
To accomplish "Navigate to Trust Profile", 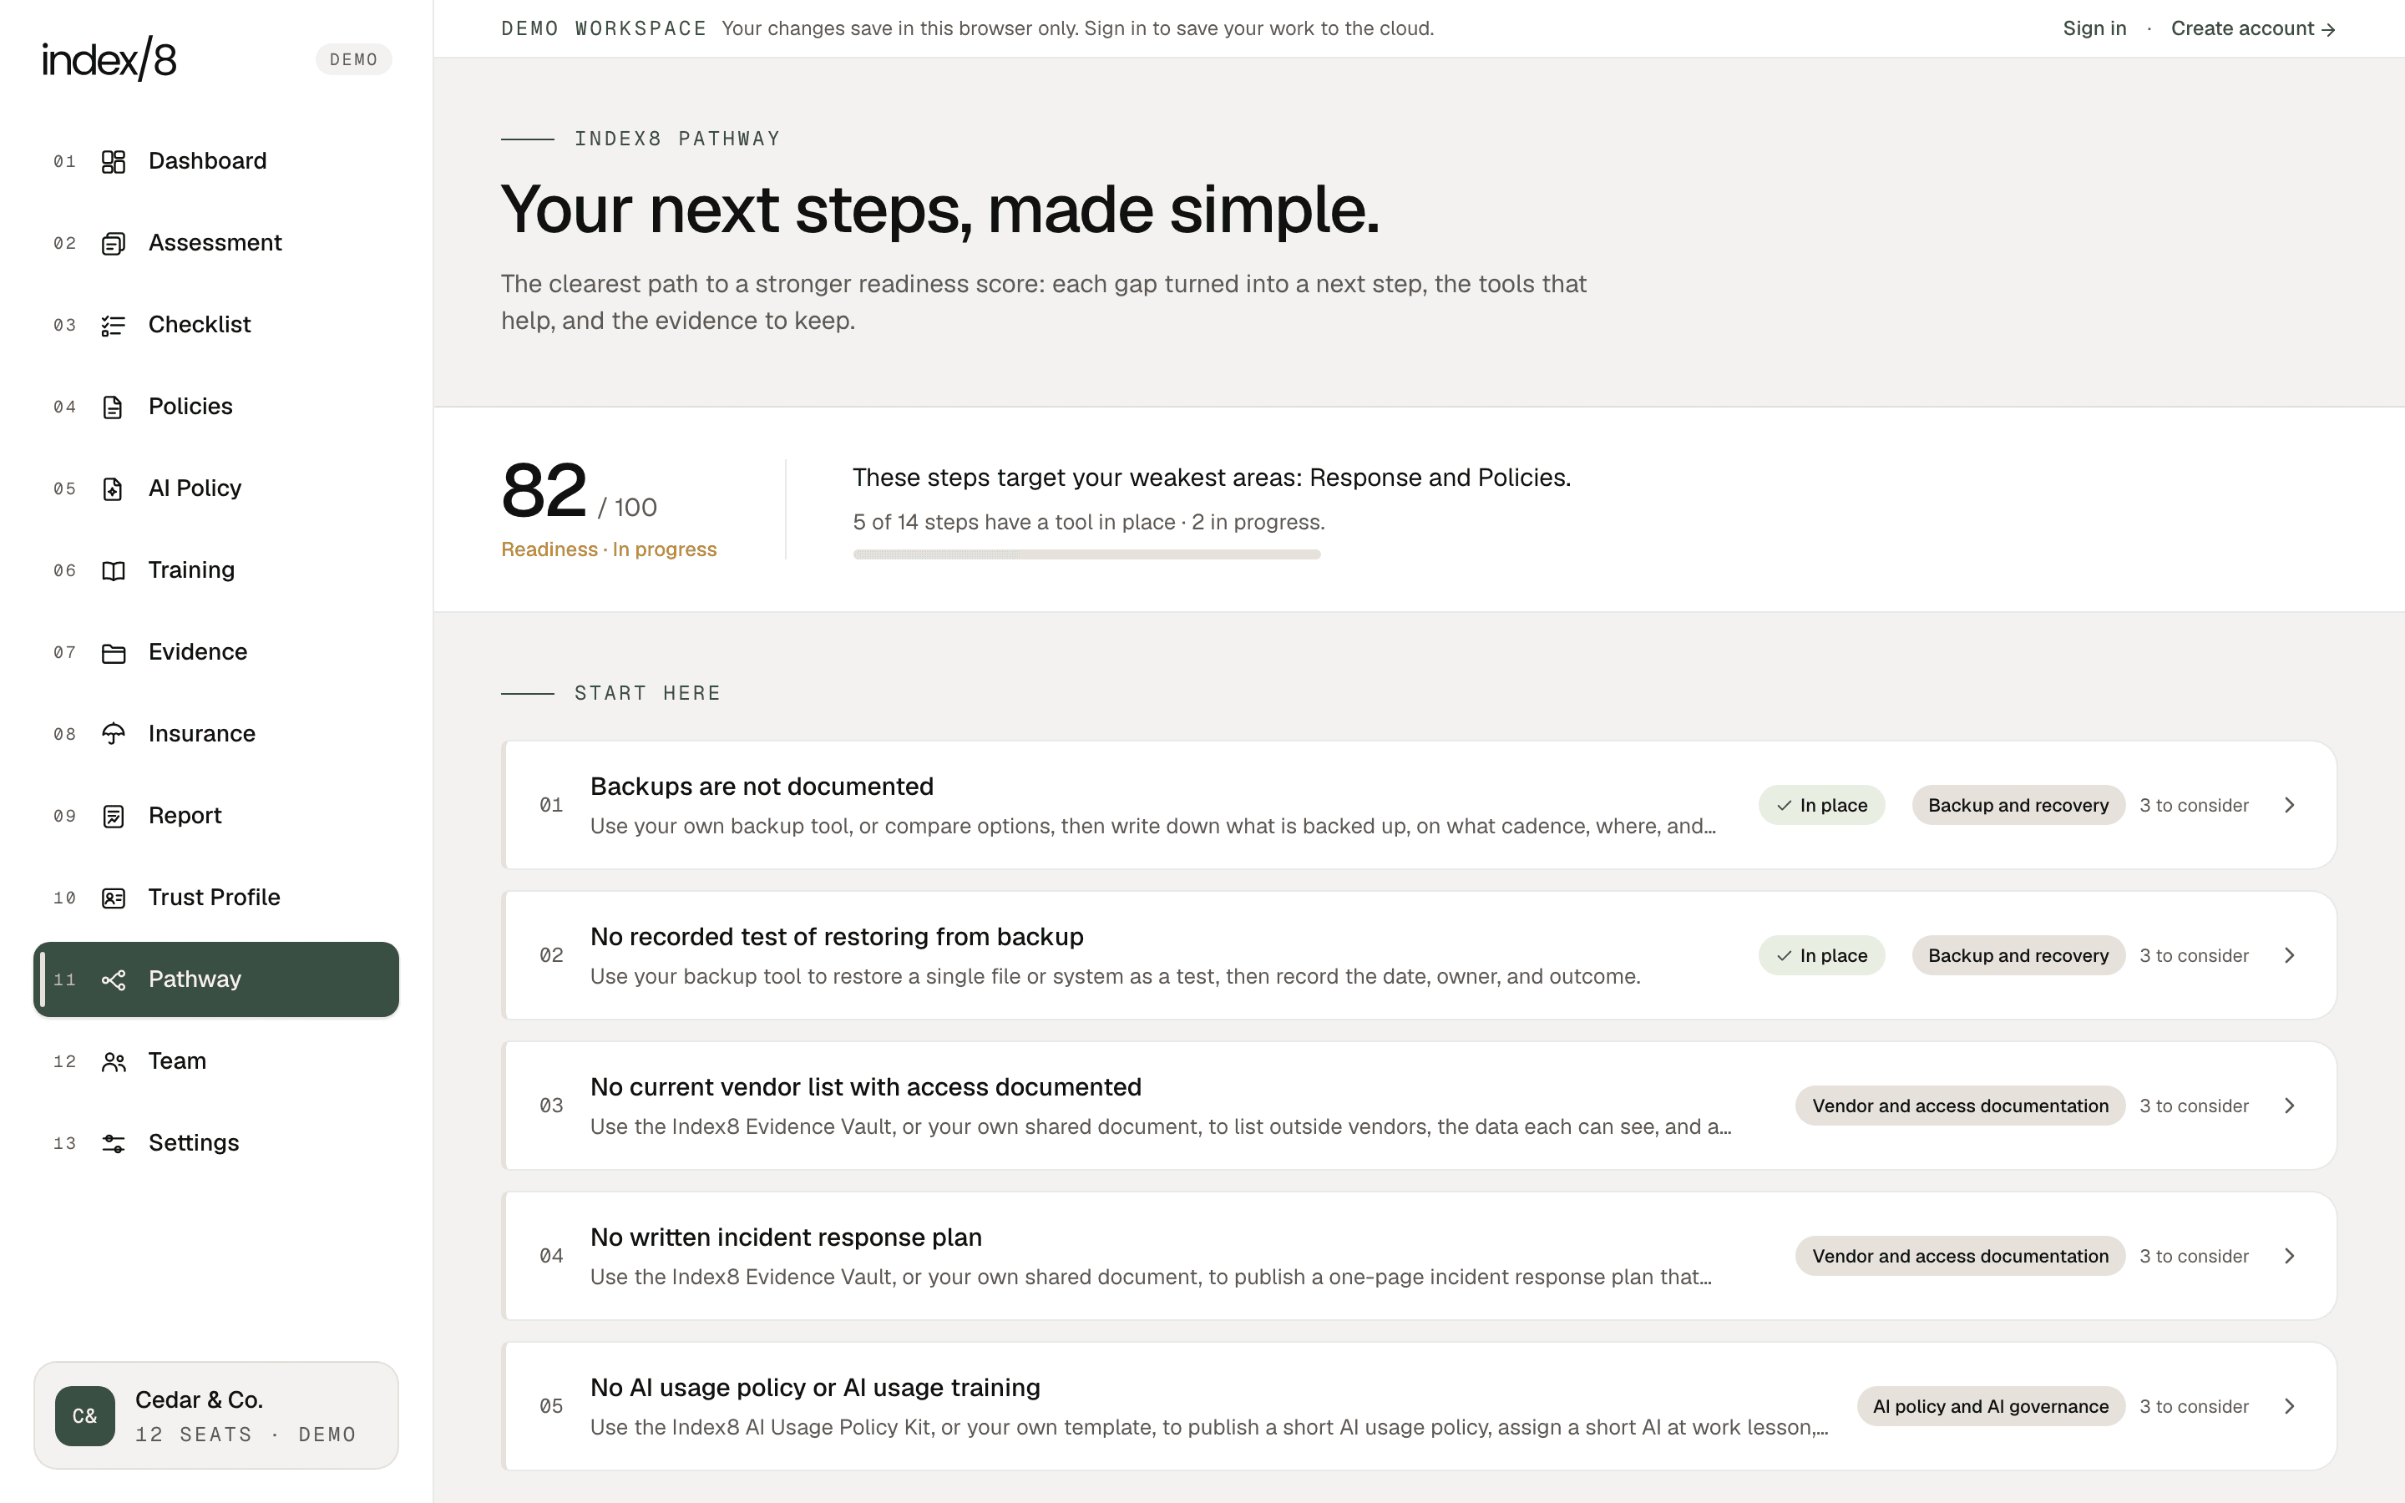I will (x=215, y=898).
